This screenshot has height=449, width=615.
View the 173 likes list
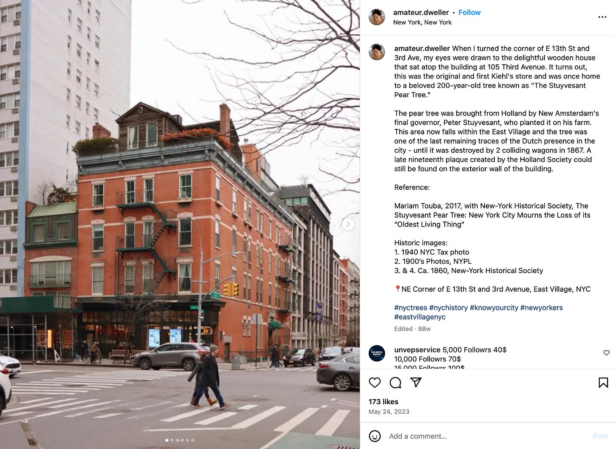pyautogui.click(x=384, y=402)
